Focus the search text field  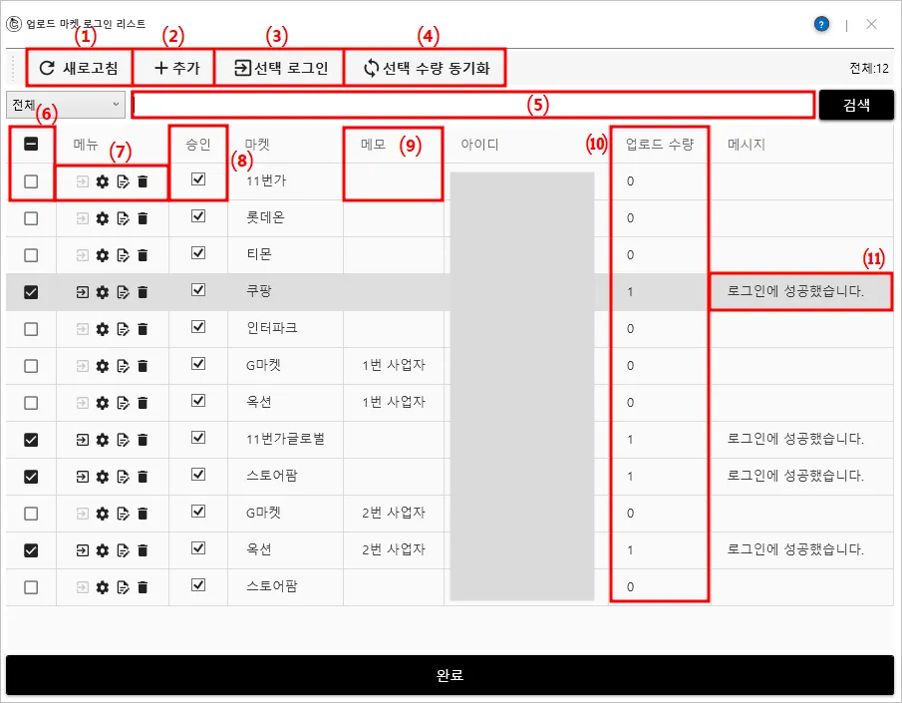472,105
